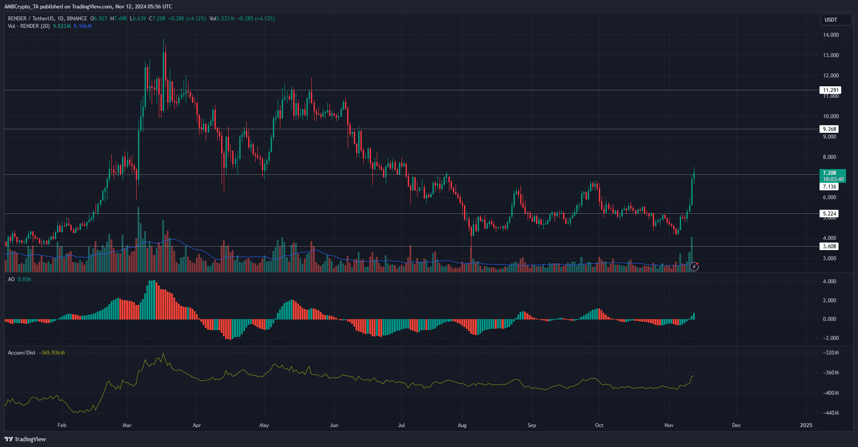Click the 9.368 horizontal line price label
This screenshot has width=858, height=447.
point(829,129)
